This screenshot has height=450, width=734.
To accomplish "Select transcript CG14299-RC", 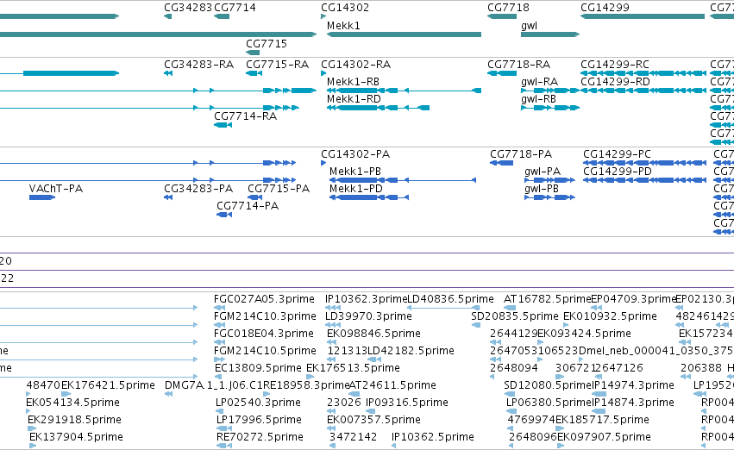I will click(615, 65).
